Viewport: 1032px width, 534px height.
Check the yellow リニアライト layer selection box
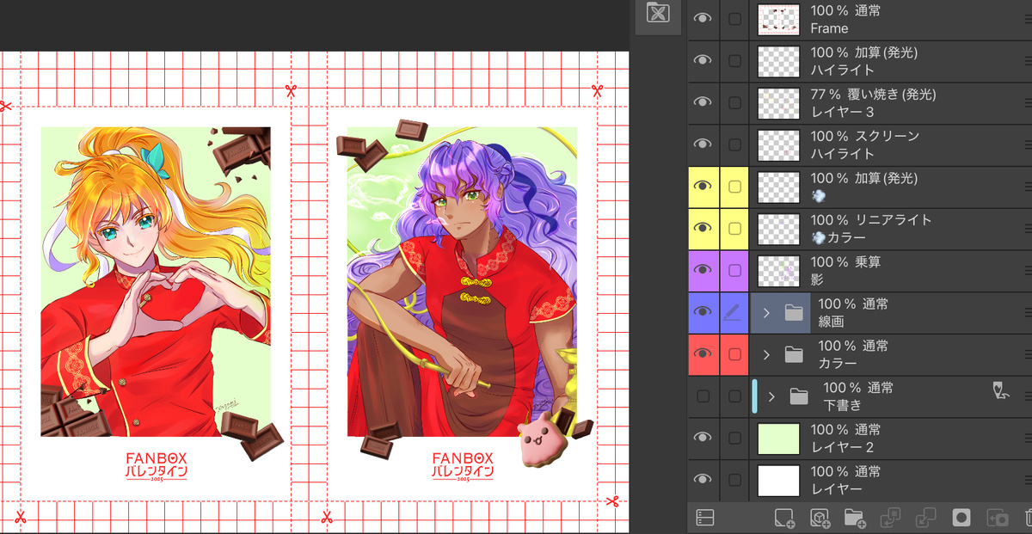point(734,228)
